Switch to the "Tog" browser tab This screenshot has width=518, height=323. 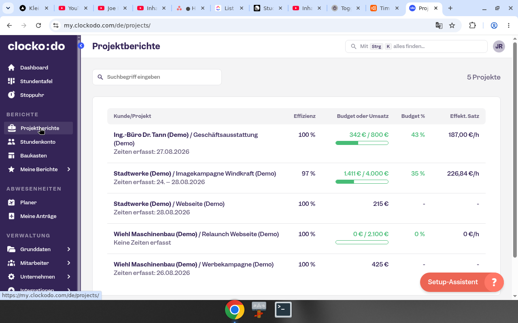pos(346,8)
